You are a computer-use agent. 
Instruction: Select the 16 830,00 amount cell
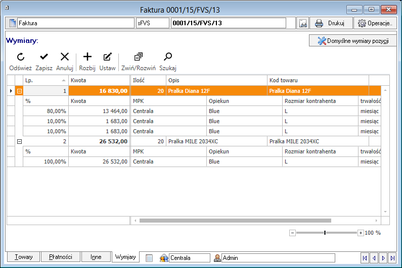[x=99, y=91]
